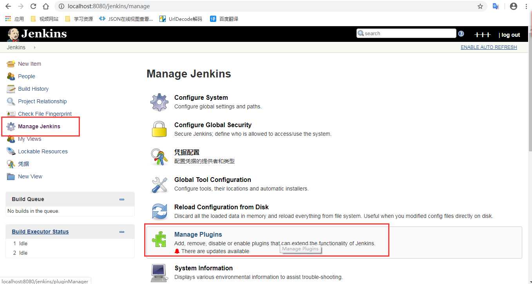This screenshot has height=284, width=532.
Task: Click the Configure System link
Action: (201, 97)
